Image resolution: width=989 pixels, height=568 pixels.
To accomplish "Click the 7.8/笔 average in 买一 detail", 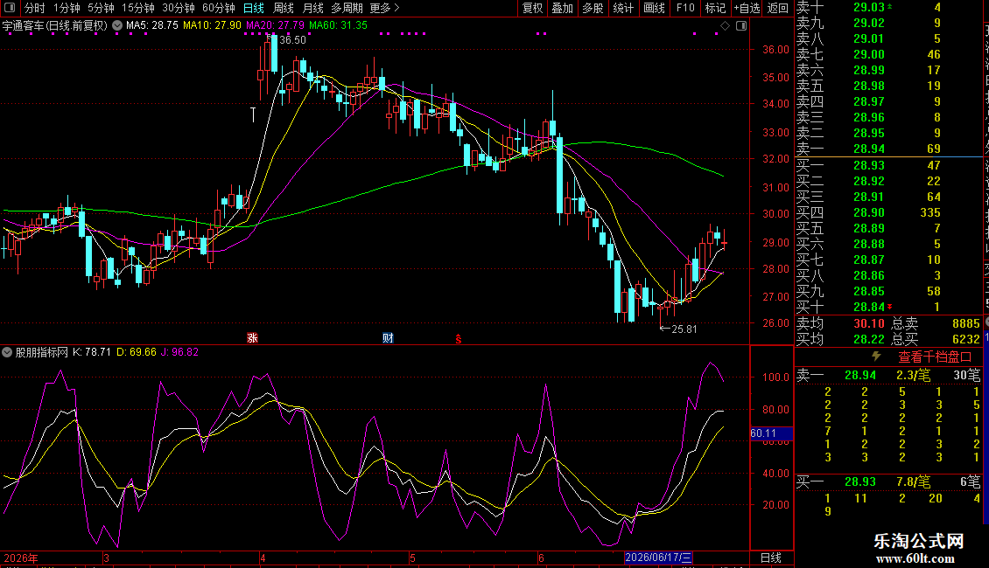I will tap(914, 482).
